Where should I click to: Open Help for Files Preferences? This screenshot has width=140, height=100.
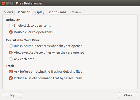pyautogui.click(x=12, y=95)
